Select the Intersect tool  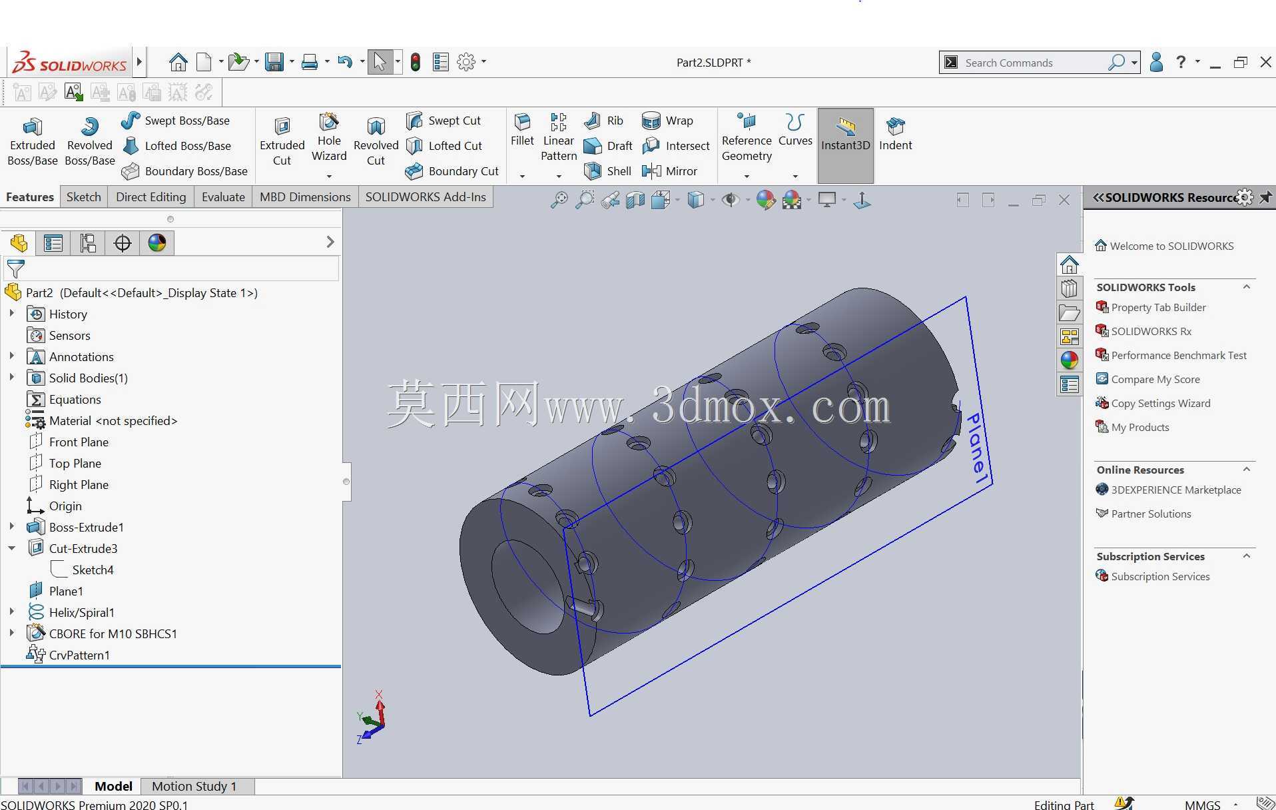[676, 146]
